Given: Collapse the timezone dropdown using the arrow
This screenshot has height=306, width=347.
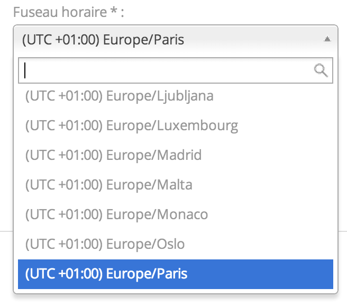Looking at the screenshot, I should pyautogui.click(x=327, y=39).
